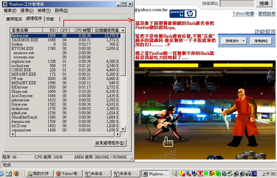Viewport: 277px width, 178px height.
Task: Click the ZoneAlarm ZA tray icon
Action: (x=212, y=173)
